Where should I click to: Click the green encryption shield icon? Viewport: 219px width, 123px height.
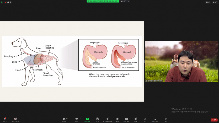click(x=2, y=2)
